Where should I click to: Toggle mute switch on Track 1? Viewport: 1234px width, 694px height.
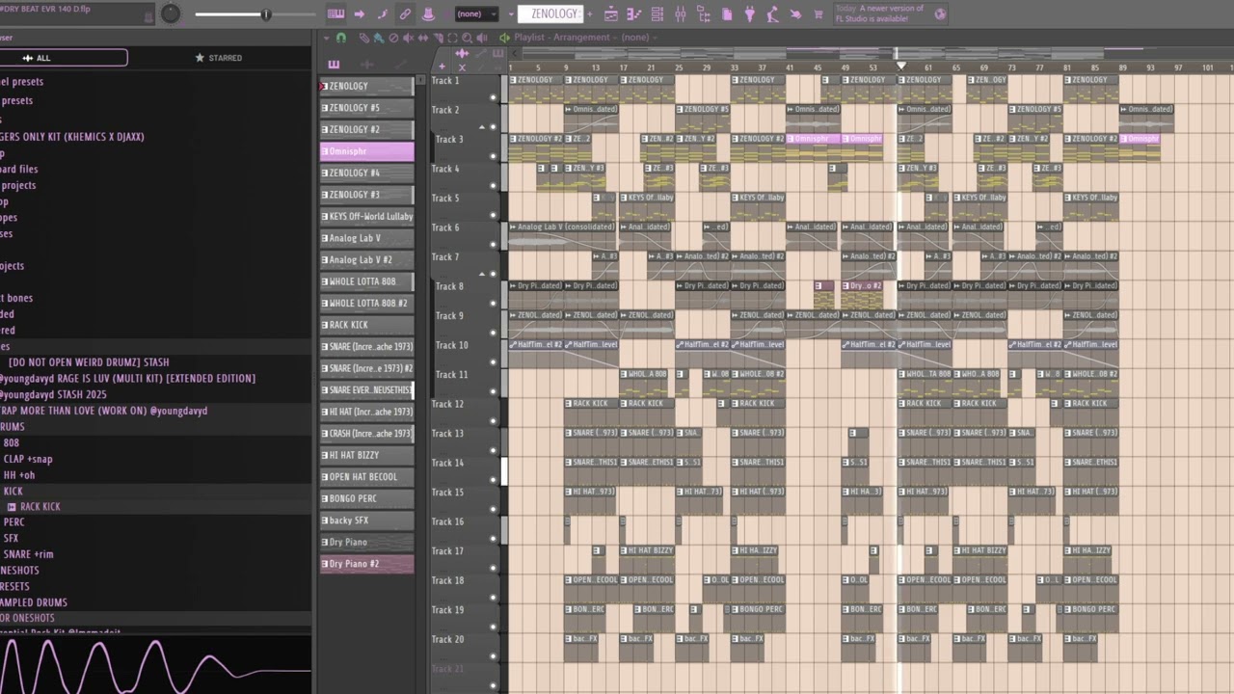[x=493, y=96]
